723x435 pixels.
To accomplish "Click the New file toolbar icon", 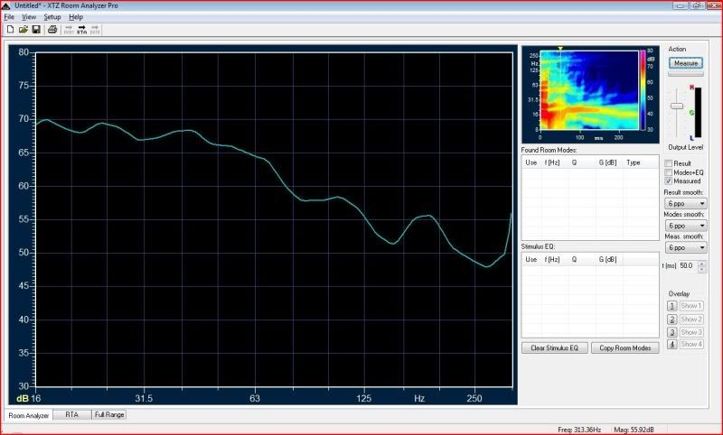I will click(9, 29).
